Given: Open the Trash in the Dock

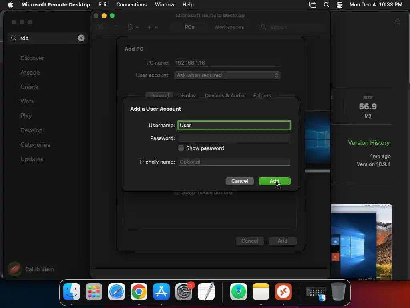Looking at the screenshot, I should click(x=338, y=291).
